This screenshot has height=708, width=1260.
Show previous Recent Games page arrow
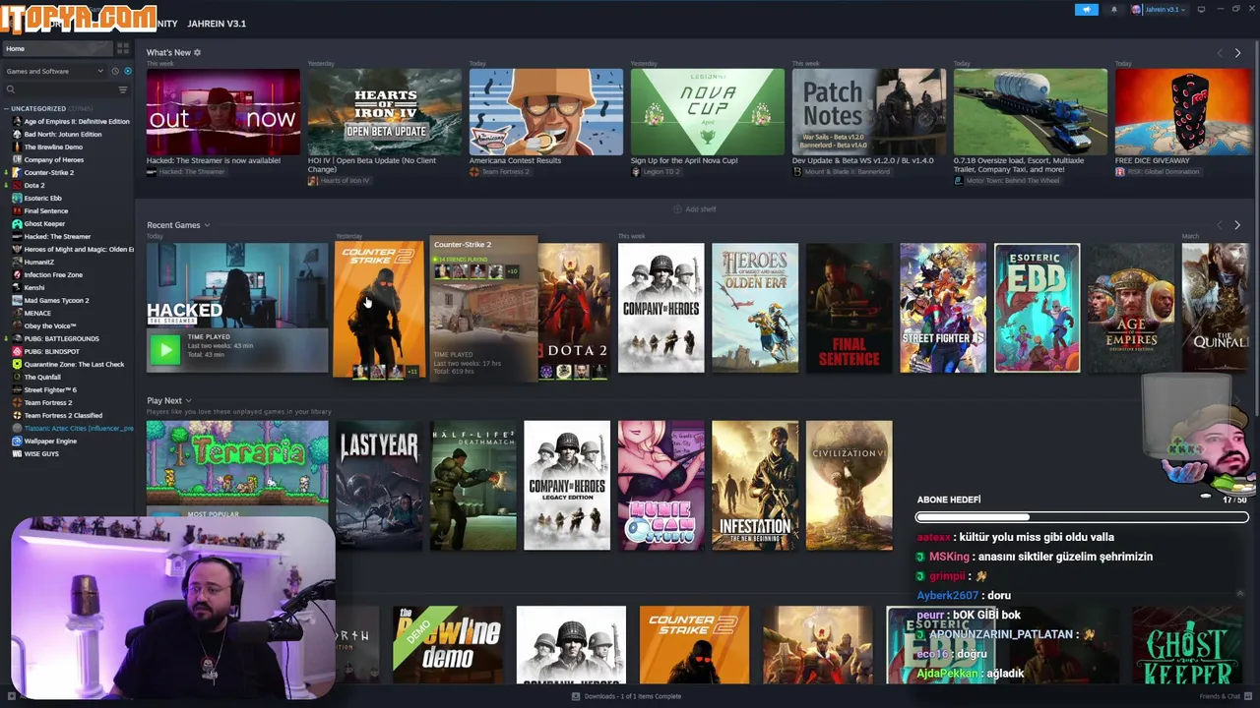pos(1220,225)
